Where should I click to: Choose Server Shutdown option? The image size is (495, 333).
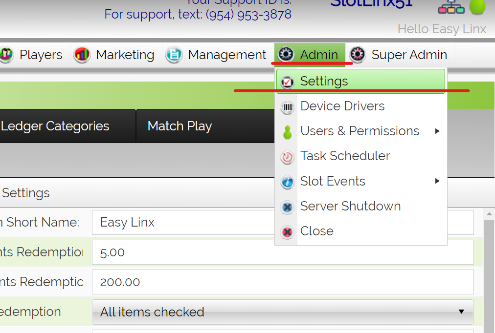click(x=360, y=206)
